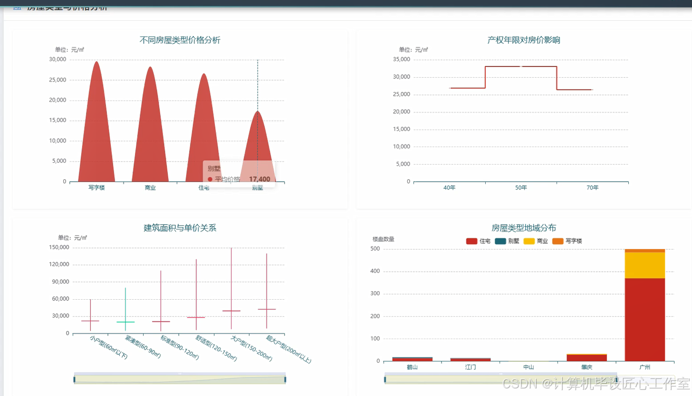The height and width of the screenshot is (396, 692).
Task: Click the orange 写字楼 segment of 广州 bar
Action: click(x=645, y=250)
